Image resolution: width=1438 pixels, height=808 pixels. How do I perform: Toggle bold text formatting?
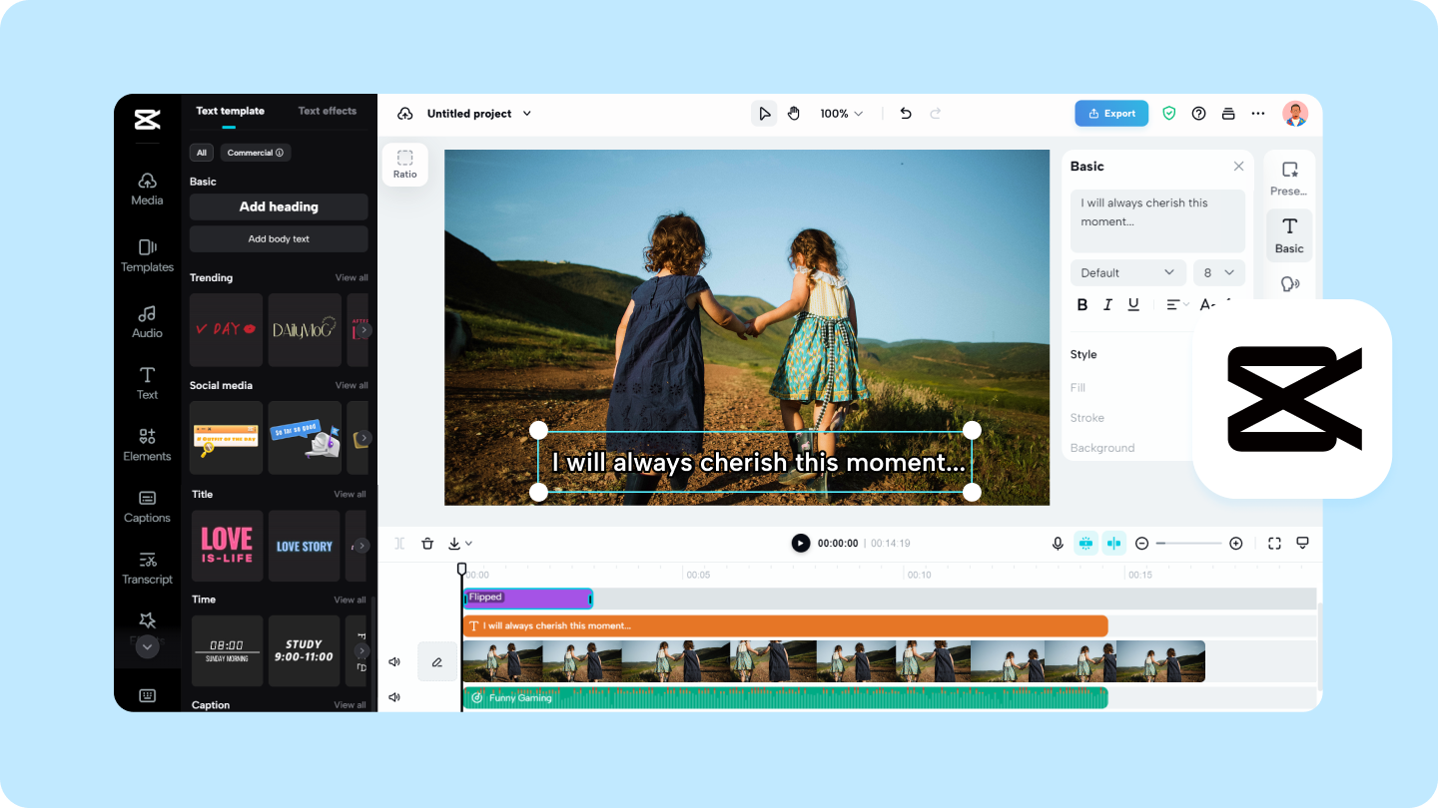[x=1081, y=304]
